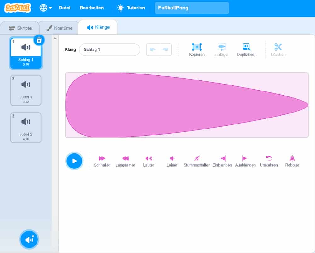Click the add new sound button

click(x=29, y=239)
